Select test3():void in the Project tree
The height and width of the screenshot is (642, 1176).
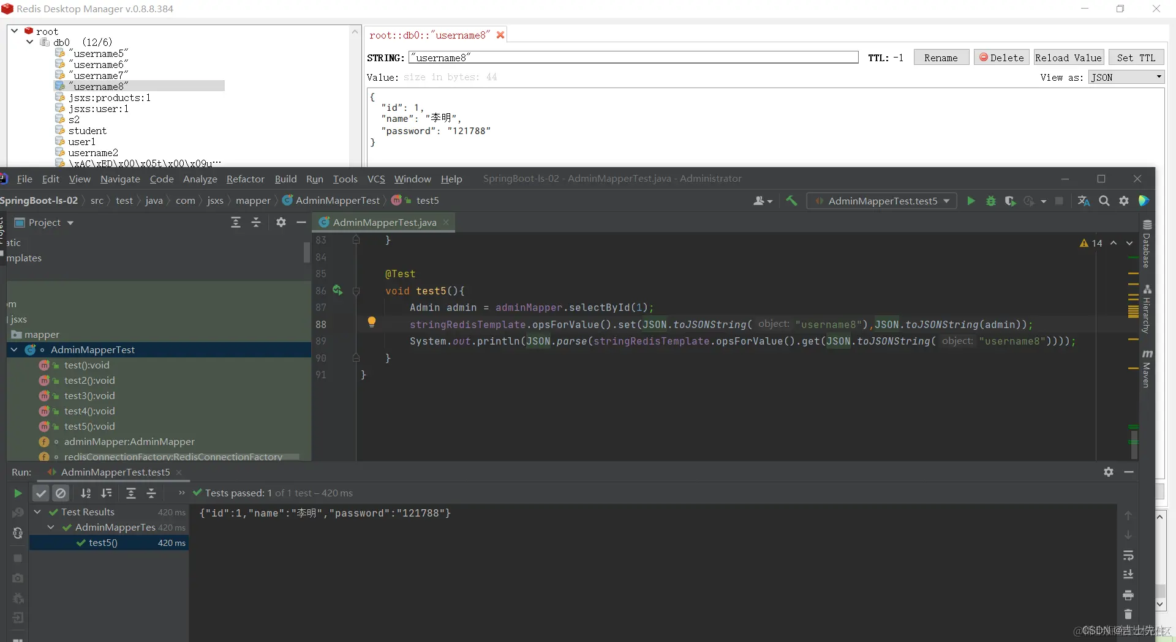pyautogui.click(x=89, y=395)
